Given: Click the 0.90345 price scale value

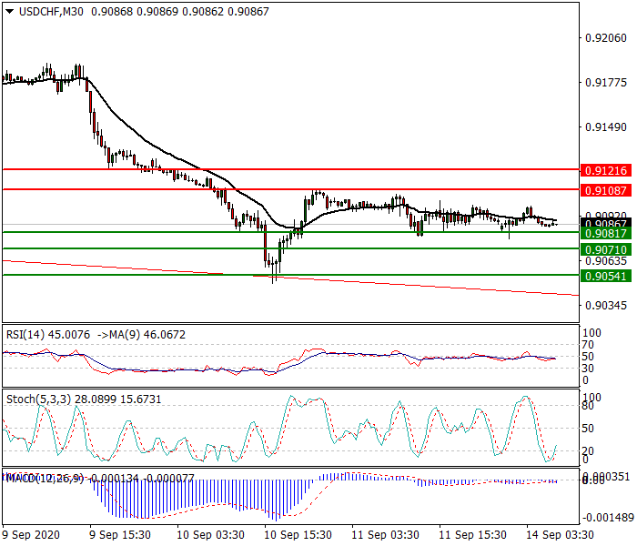Looking at the screenshot, I should pyautogui.click(x=606, y=306).
